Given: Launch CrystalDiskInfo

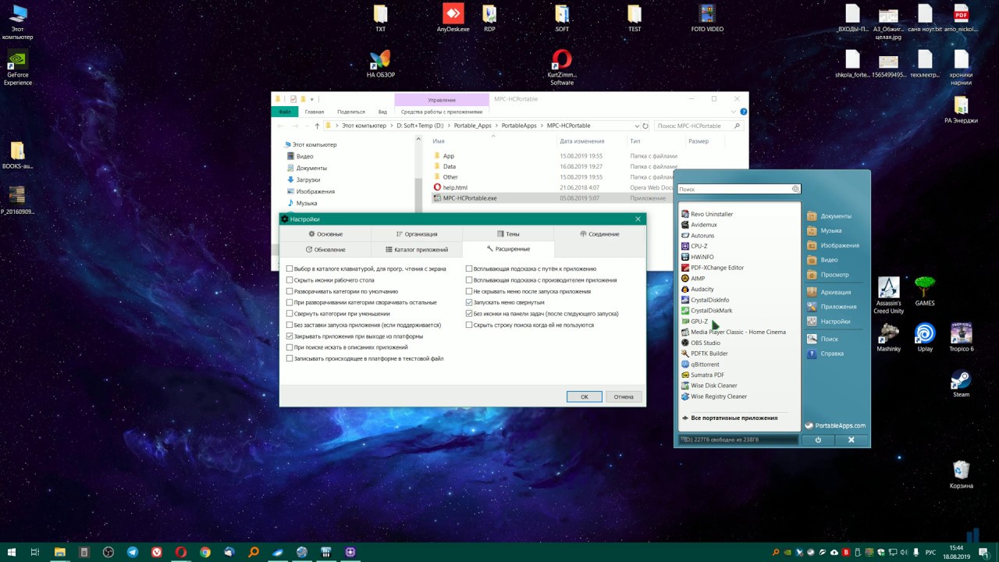Looking at the screenshot, I should pyautogui.click(x=705, y=300).
